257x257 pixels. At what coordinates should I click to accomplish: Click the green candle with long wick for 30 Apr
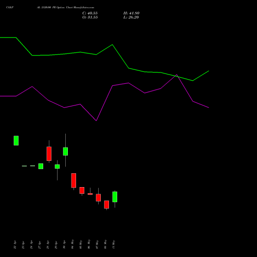[65, 152]
